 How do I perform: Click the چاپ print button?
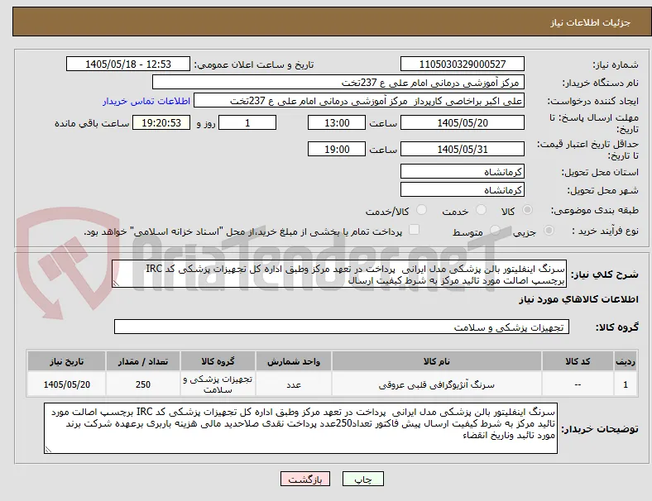pos(363,479)
